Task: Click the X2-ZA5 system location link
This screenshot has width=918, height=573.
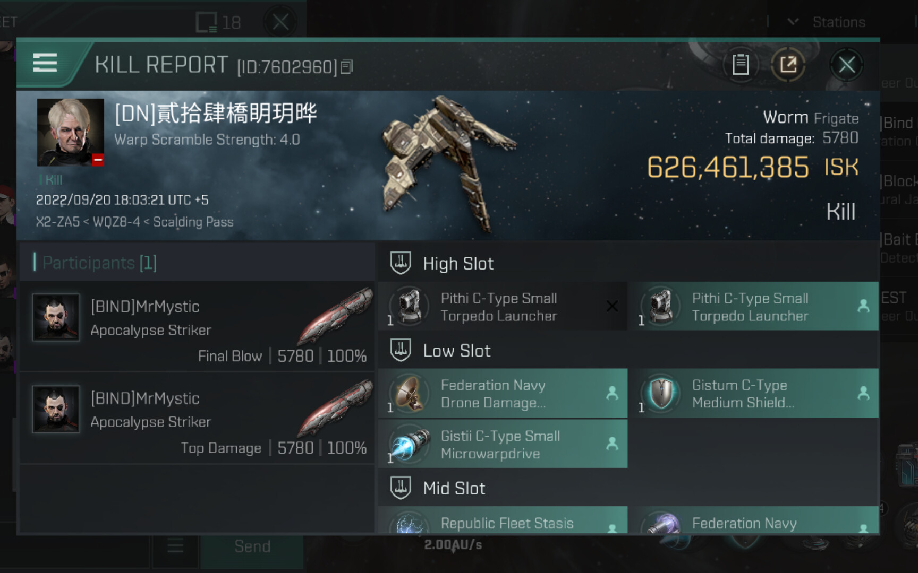Action: point(57,222)
